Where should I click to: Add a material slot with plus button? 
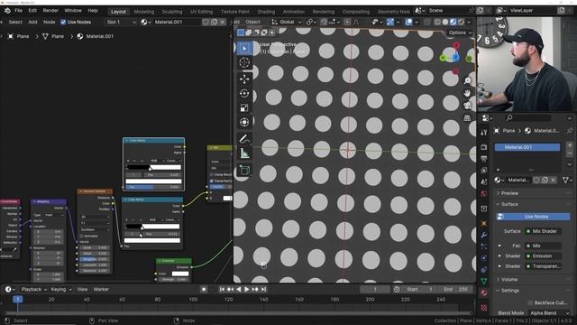click(x=569, y=145)
